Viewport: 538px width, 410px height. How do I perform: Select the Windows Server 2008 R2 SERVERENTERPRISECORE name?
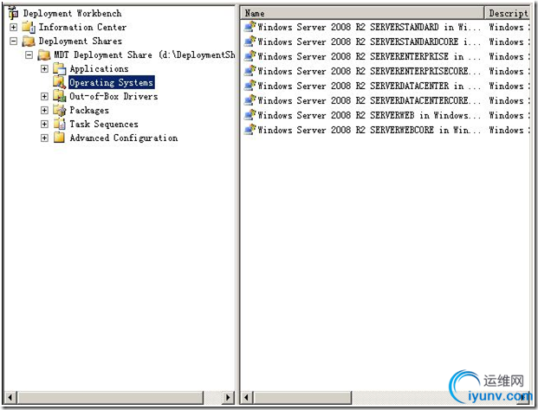click(369, 71)
